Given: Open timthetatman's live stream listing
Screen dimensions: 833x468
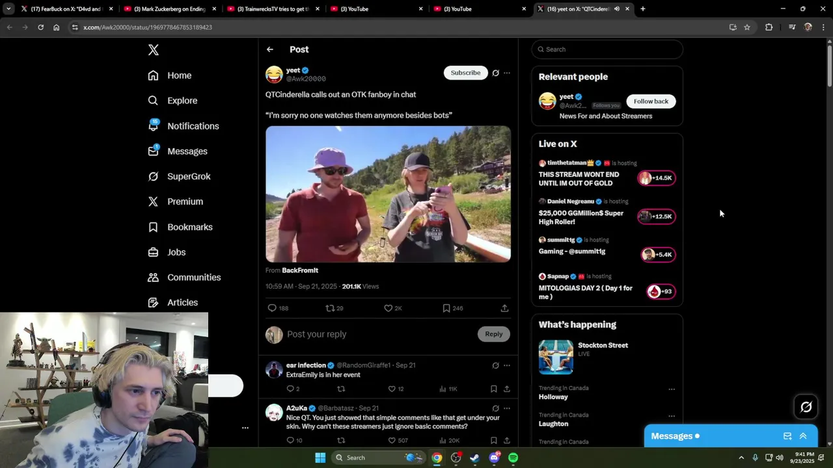Looking at the screenshot, I should click(607, 174).
